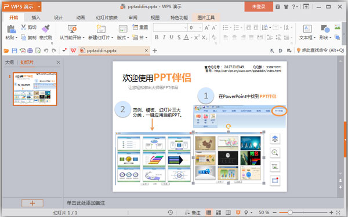348x217 pixels.
Task: Switch to Reading view icon
Action: click(x=228, y=212)
